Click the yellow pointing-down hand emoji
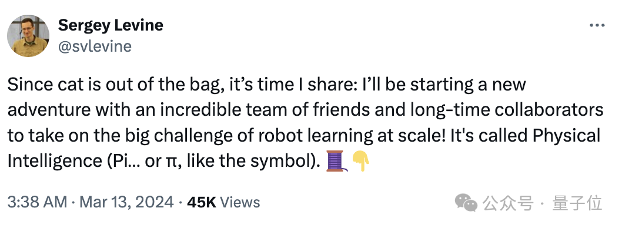This screenshot has height=228, width=622. (360, 162)
